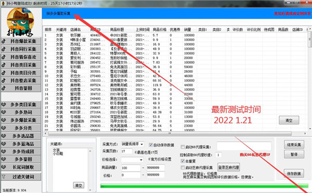Image resolution: width=312 pixels, height=193 pixels.
Task: Click the 抖小鸭 duck mascot logo
Action: tap(20, 22)
